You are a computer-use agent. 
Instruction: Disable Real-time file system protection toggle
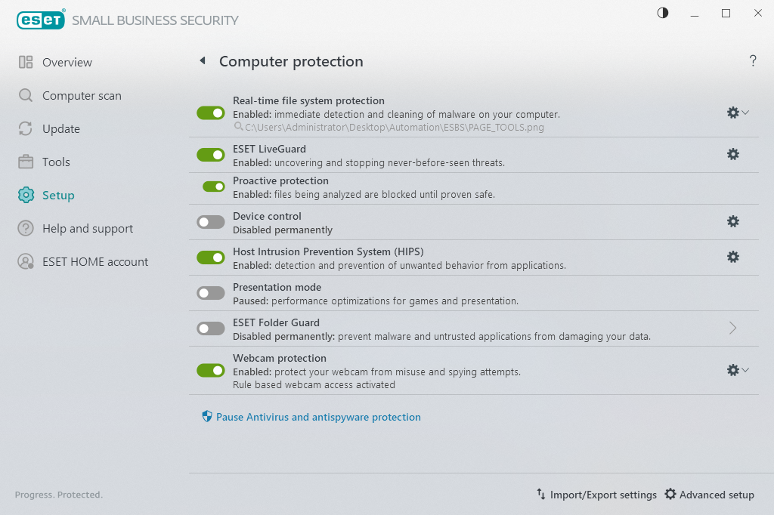click(x=211, y=113)
